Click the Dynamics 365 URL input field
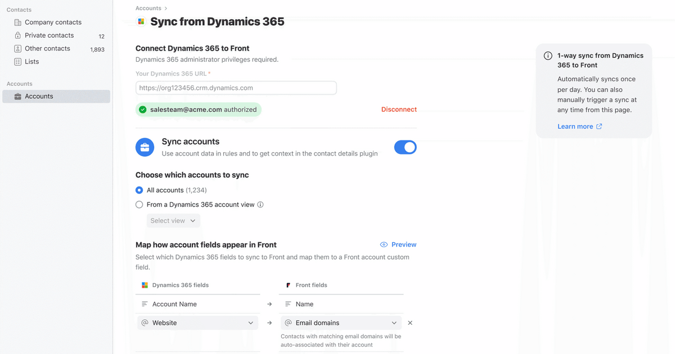The width and height of the screenshot is (675, 354). [x=236, y=88]
